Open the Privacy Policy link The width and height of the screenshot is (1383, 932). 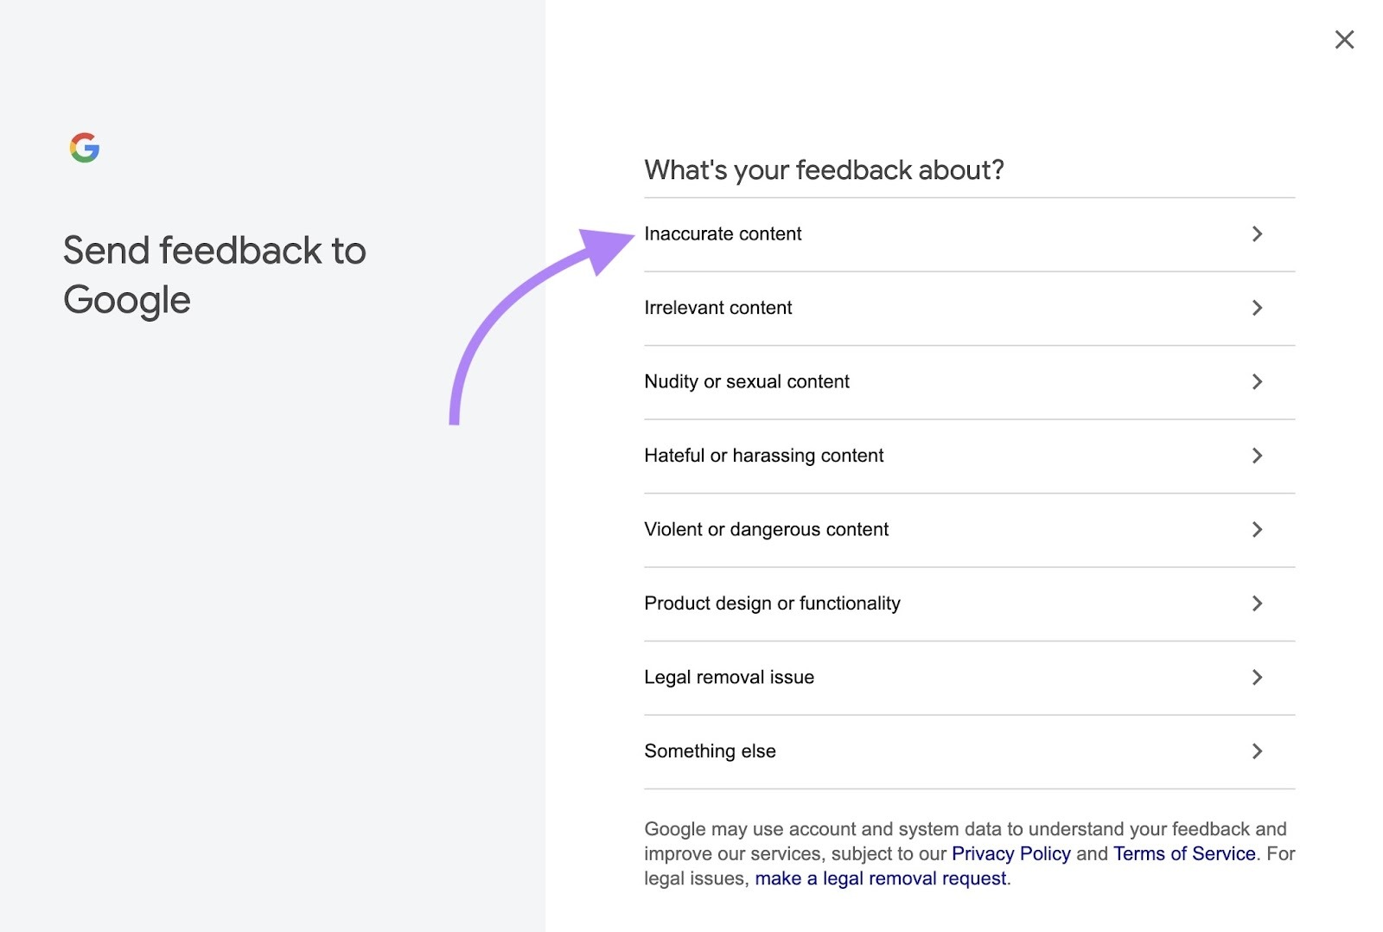click(x=1010, y=853)
